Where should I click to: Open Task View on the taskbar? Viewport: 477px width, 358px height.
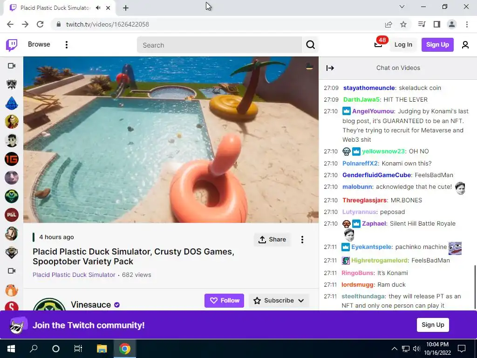tap(78, 349)
